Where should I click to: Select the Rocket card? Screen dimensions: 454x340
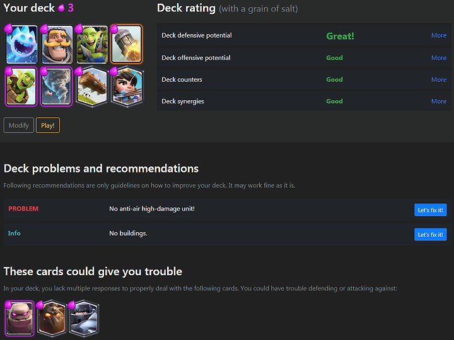(127, 44)
